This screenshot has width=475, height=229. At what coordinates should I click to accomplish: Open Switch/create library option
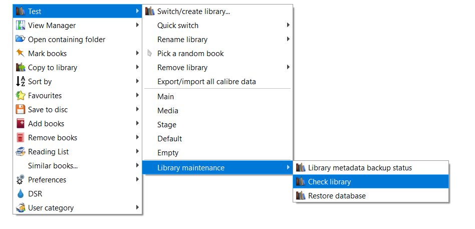click(193, 12)
